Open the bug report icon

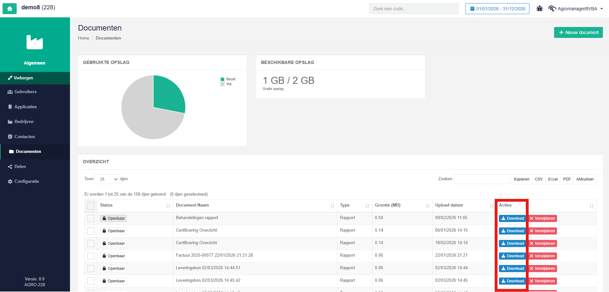coord(540,9)
